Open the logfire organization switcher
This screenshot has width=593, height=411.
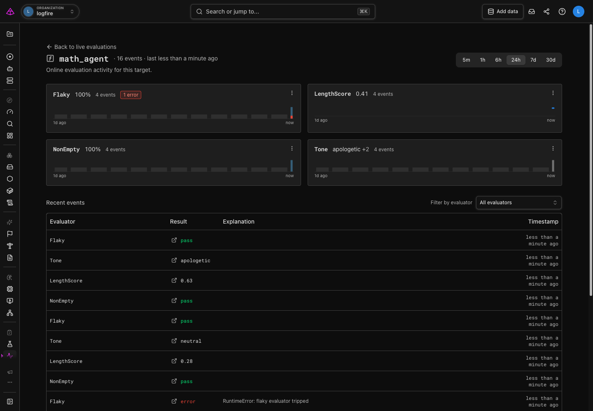(x=50, y=12)
